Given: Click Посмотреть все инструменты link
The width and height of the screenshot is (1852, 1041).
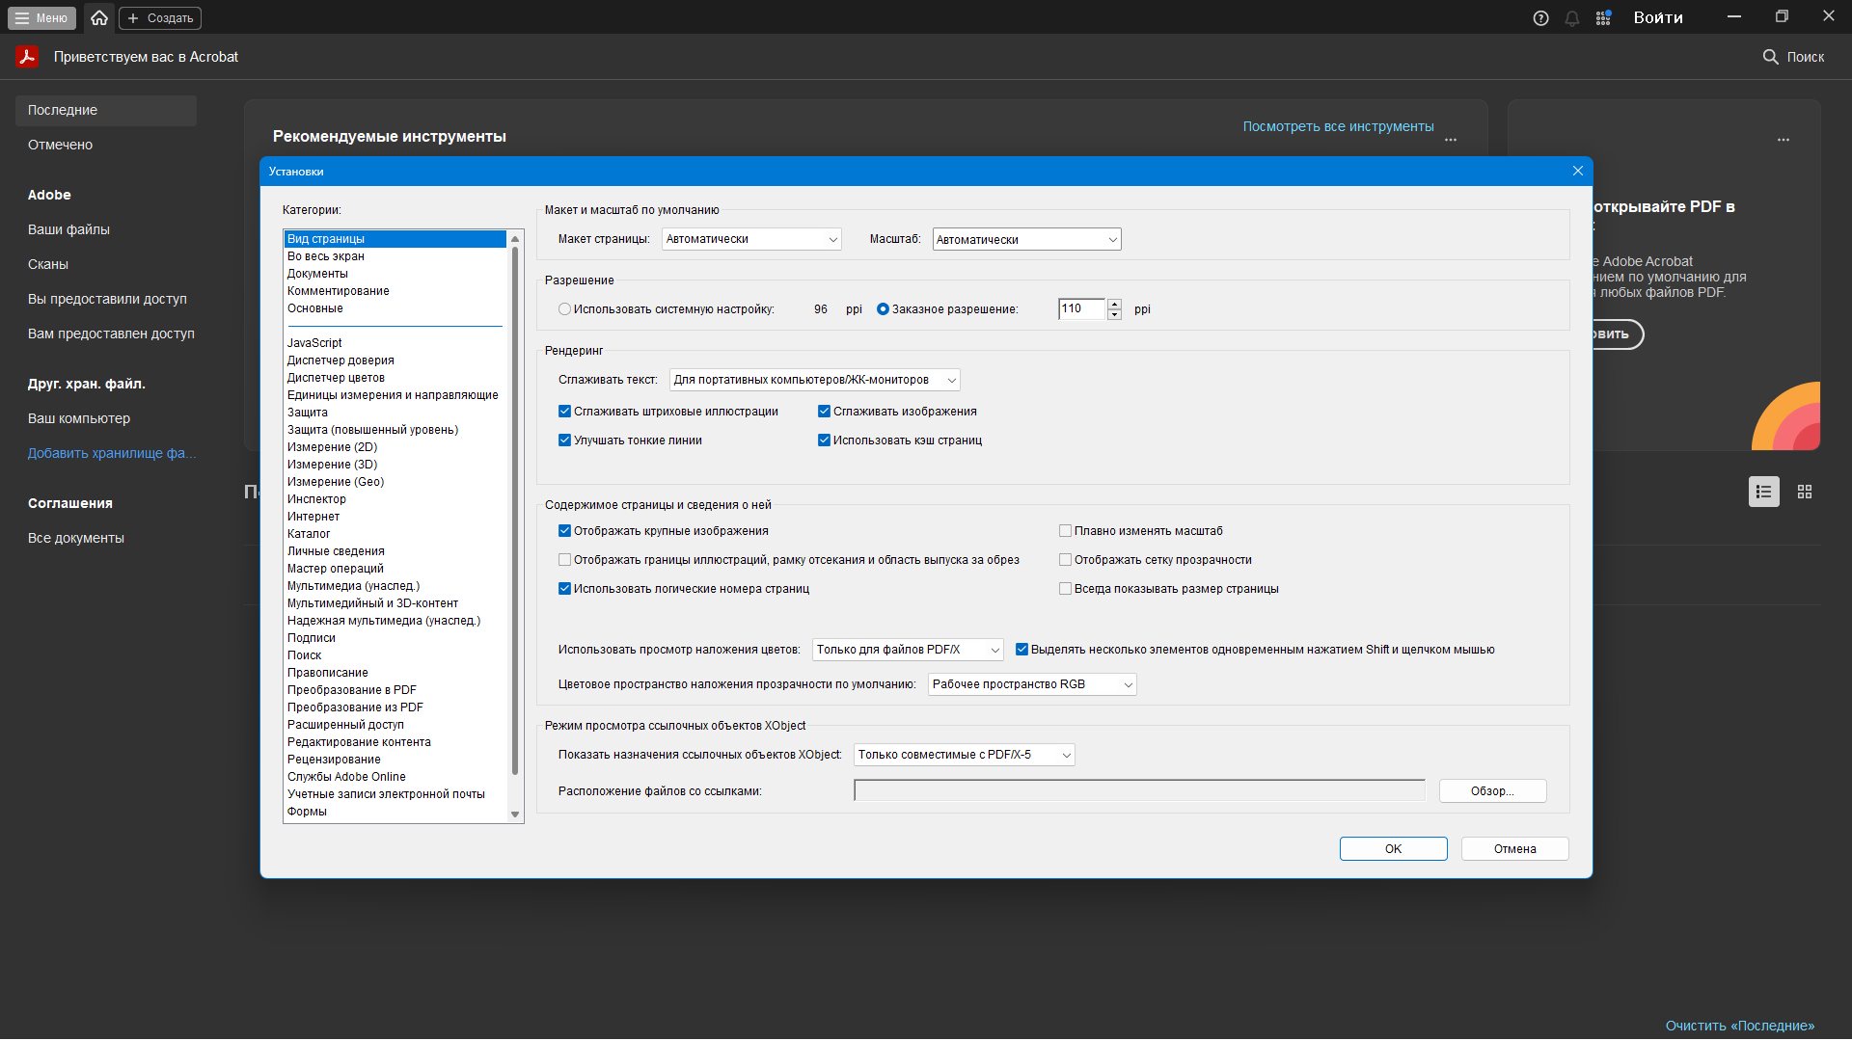Looking at the screenshot, I should click(1338, 125).
